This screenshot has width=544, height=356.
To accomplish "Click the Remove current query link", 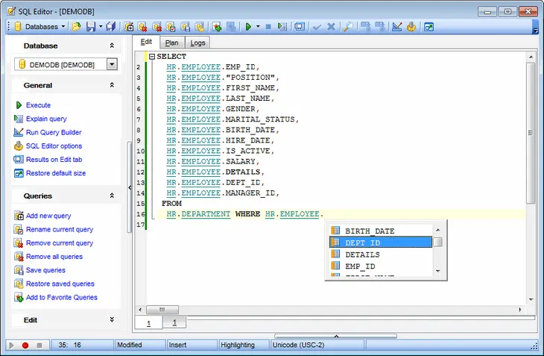I will point(60,243).
